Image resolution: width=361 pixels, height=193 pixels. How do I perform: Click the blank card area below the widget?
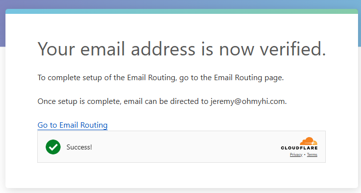click(x=182, y=175)
